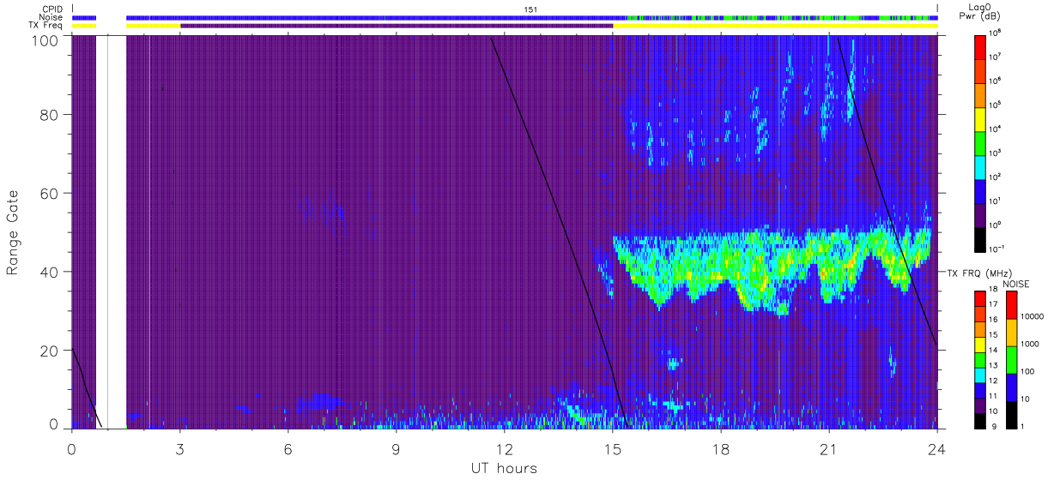Pick red 17-18 MHz swatch in TX FRQ legend
This screenshot has height=486, width=1054.
click(x=980, y=297)
